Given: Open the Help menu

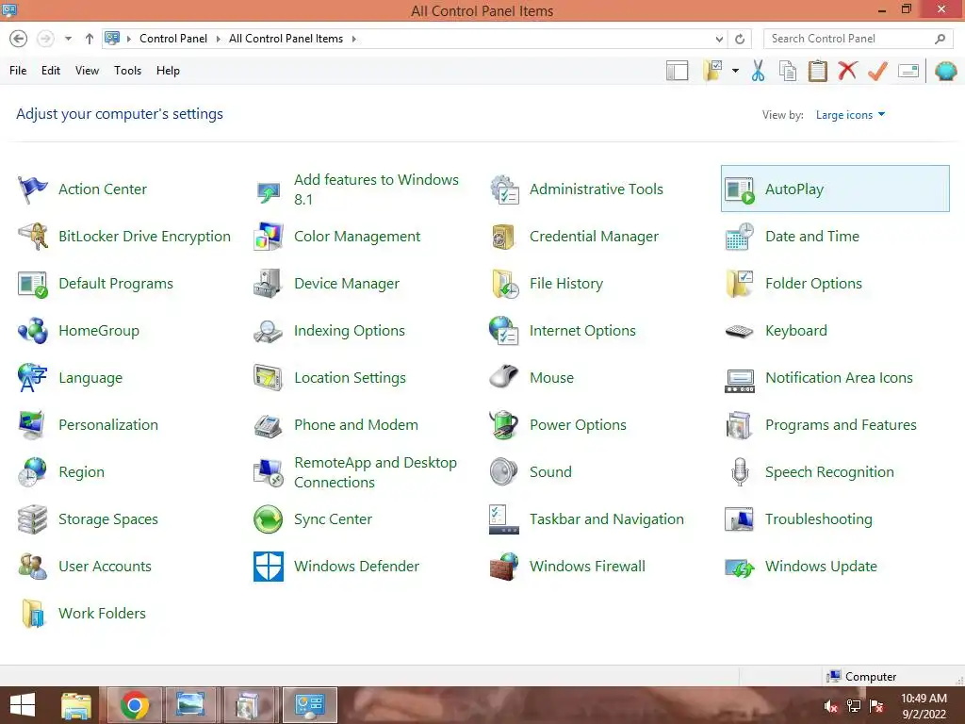Looking at the screenshot, I should pos(168,71).
